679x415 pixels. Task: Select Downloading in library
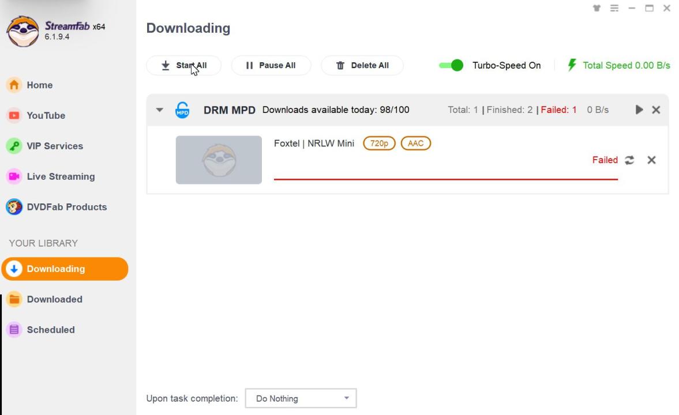[x=65, y=269]
